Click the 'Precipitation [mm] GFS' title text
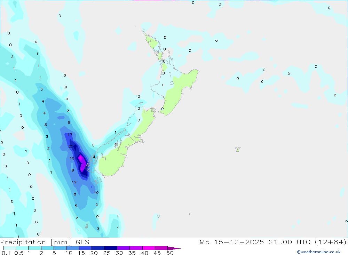 coord(45,242)
